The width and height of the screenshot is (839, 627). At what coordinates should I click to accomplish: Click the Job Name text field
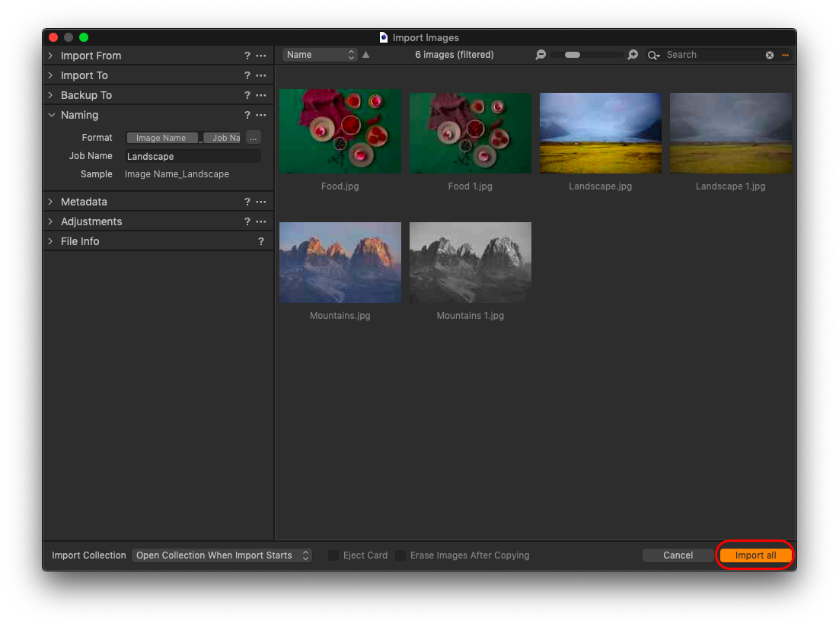[x=193, y=156]
